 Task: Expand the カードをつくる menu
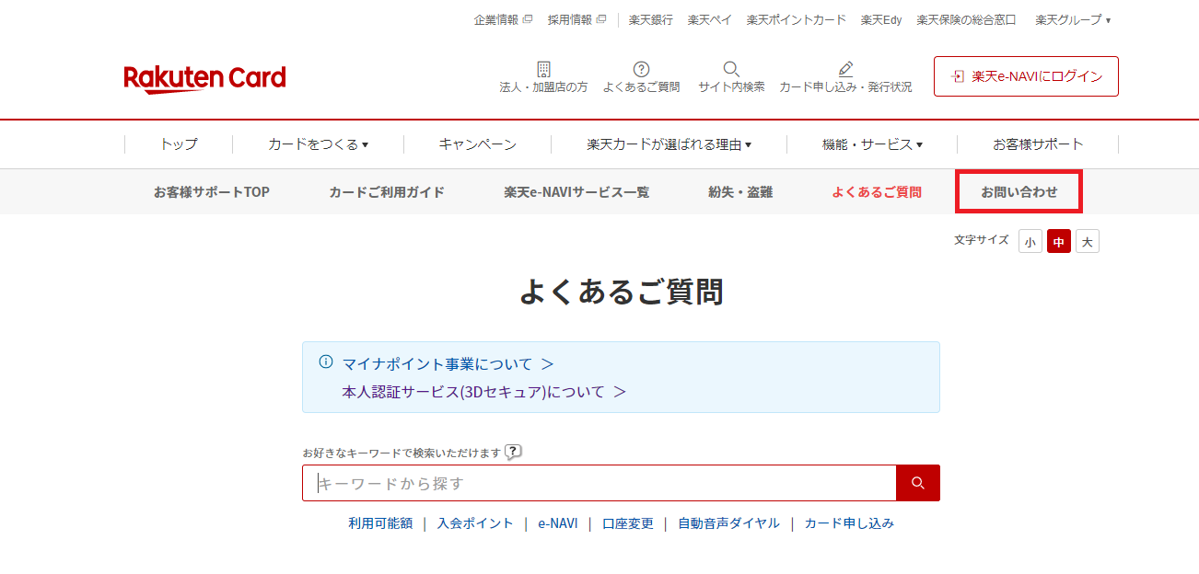point(318,144)
